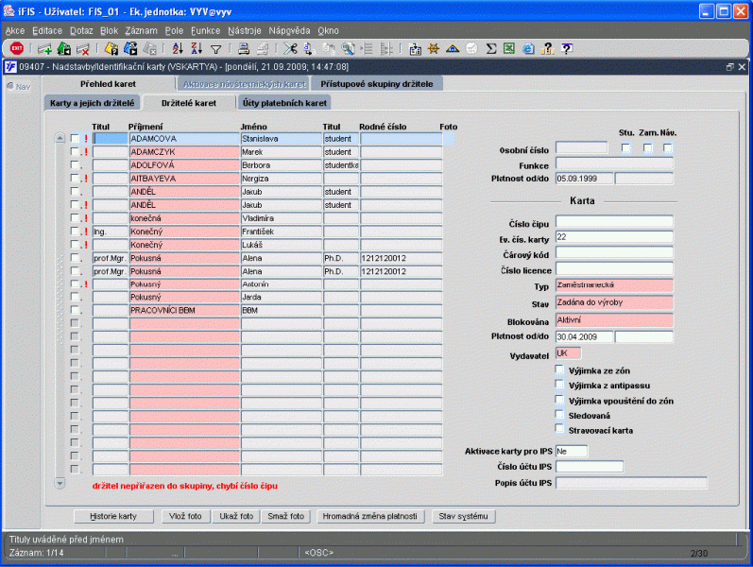
Task: Click the clock icon in toolbar
Action: (472, 48)
